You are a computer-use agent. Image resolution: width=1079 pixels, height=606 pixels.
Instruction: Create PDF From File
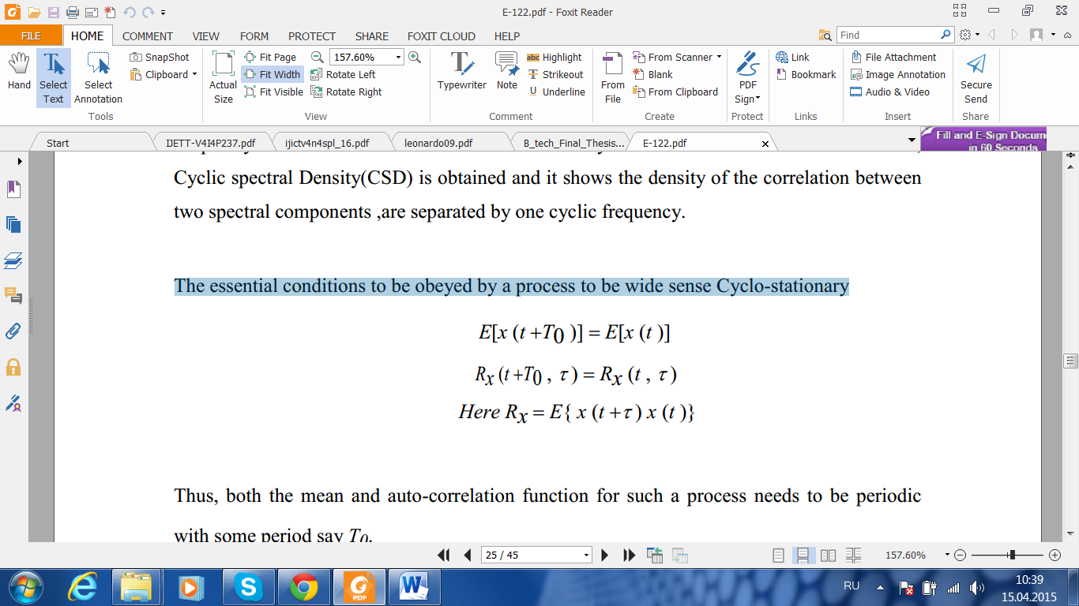[613, 78]
